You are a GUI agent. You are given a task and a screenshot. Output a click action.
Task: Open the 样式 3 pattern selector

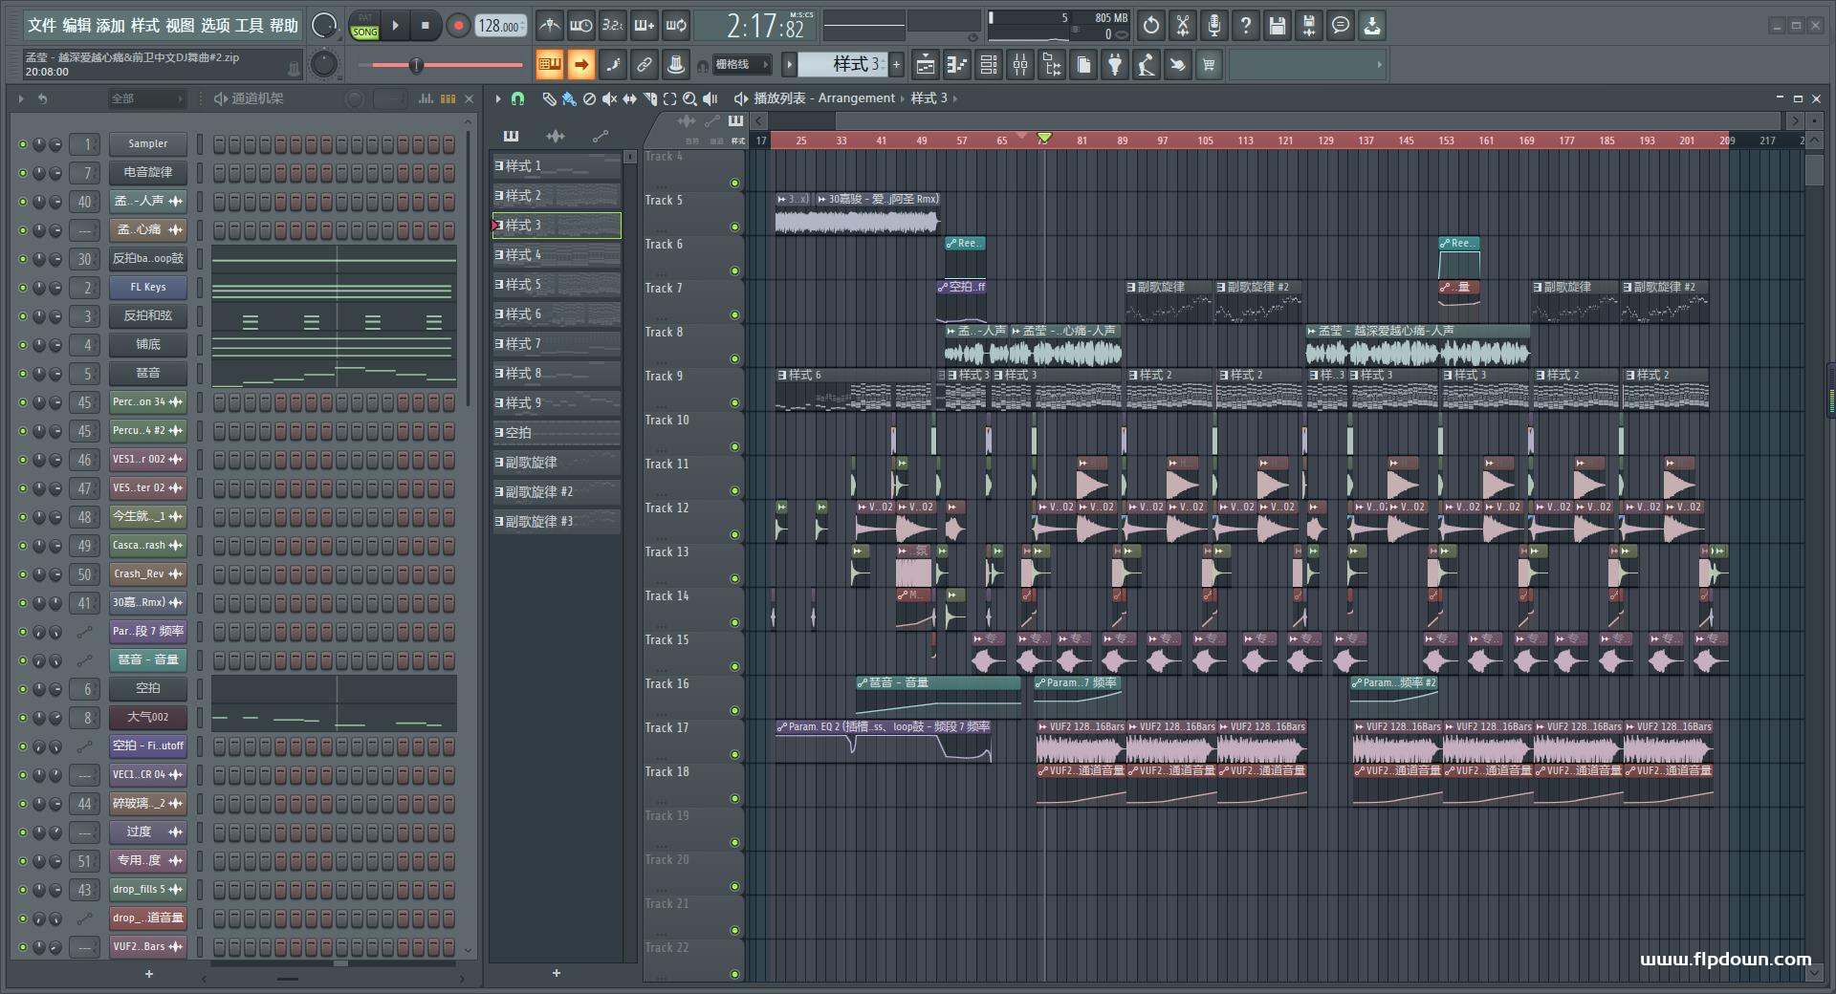tap(842, 64)
